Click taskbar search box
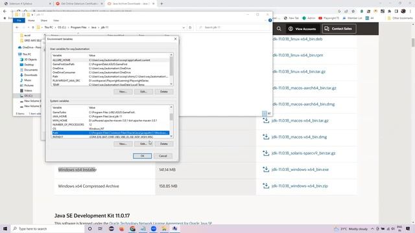 [48, 228]
